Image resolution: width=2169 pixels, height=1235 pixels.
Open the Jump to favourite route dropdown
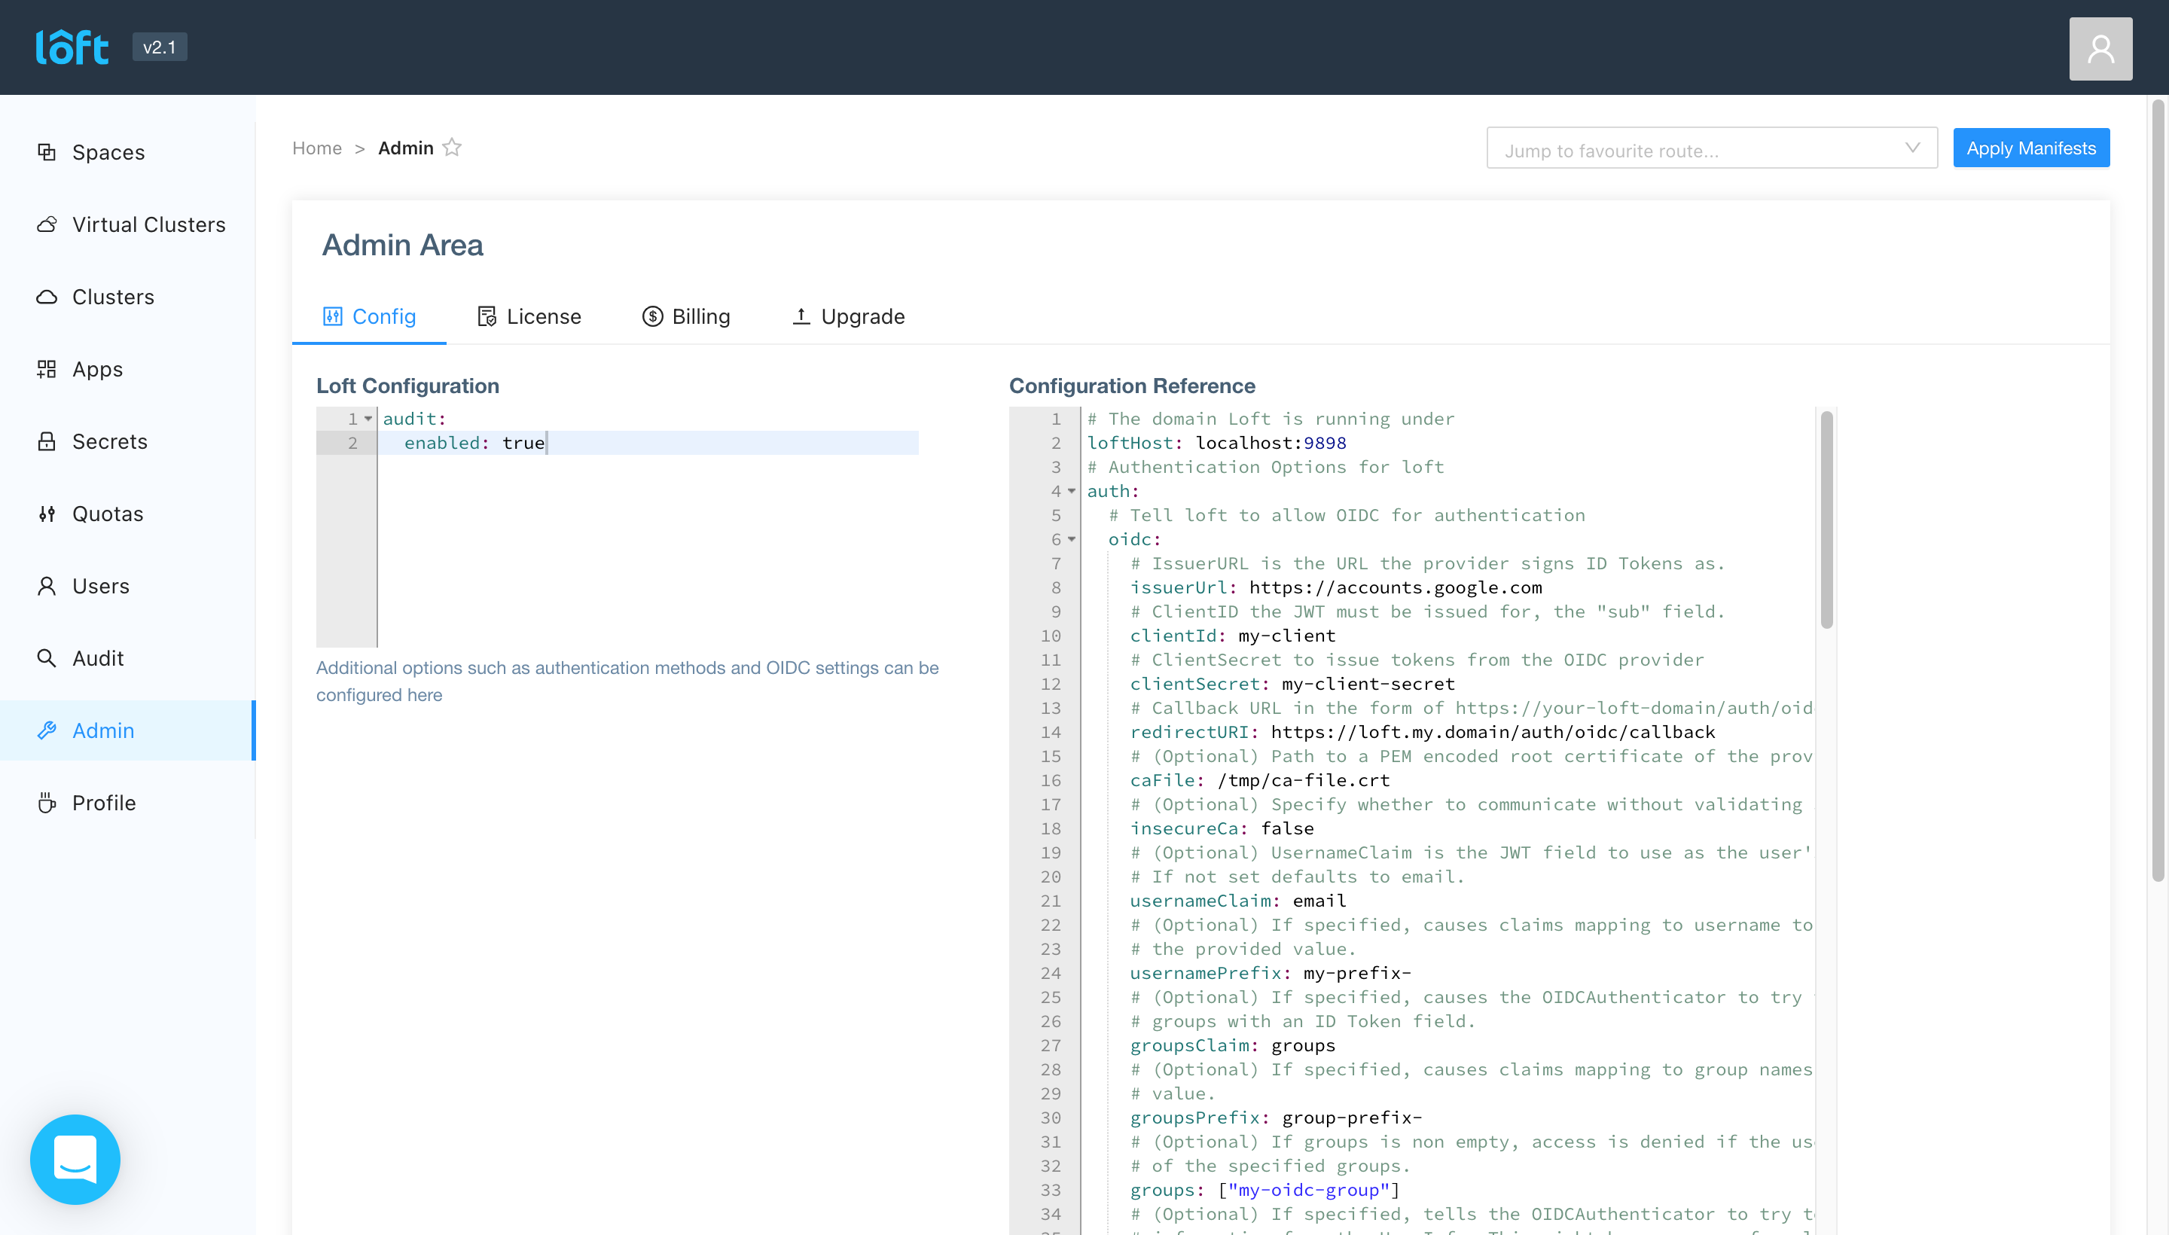point(1711,149)
